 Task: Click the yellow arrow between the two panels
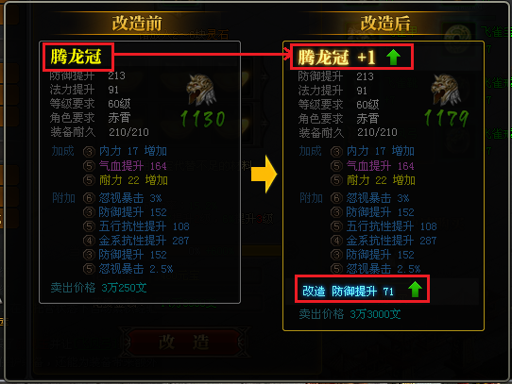[265, 174]
